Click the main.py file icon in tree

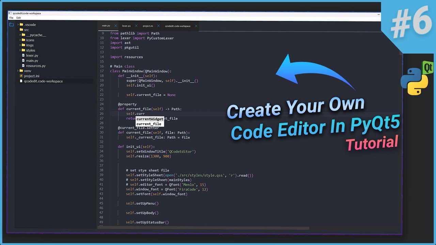(24, 61)
